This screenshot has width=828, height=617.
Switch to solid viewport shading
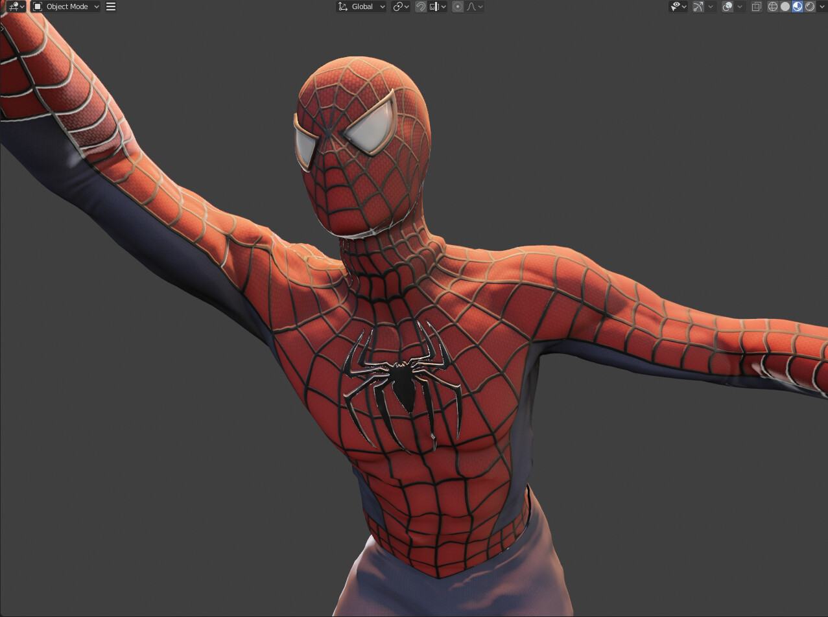coord(785,6)
